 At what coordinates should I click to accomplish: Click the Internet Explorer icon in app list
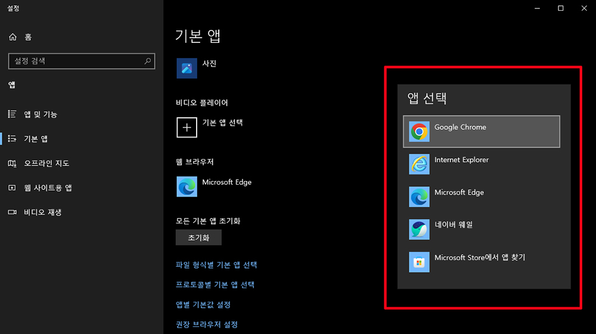[419, 164]
